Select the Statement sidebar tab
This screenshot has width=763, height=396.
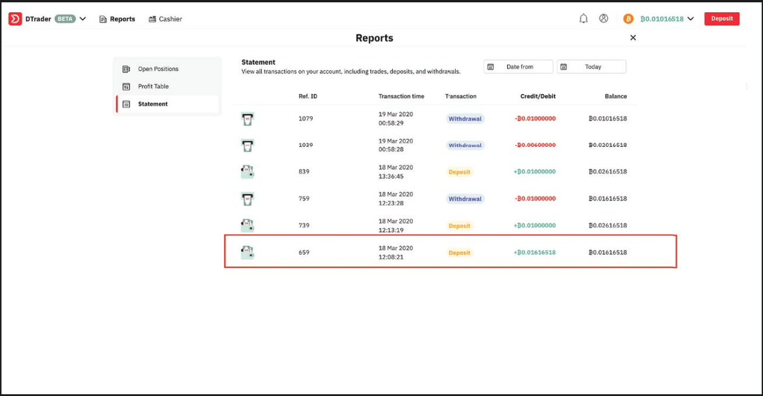[153, 104]
